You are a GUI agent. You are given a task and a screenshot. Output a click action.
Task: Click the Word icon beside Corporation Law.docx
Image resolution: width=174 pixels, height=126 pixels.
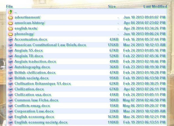[x=11, y=111]
